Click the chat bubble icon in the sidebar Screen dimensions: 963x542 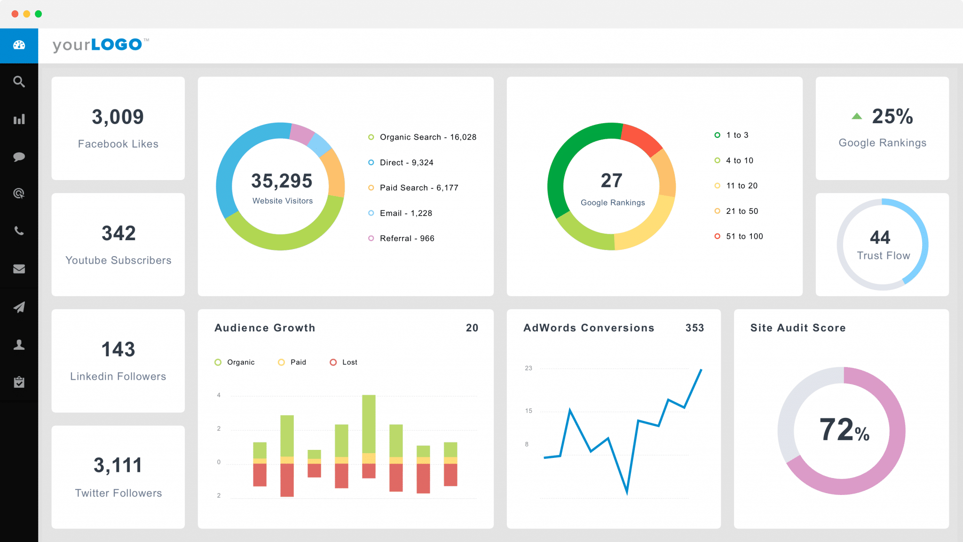(x=18, y=158)
